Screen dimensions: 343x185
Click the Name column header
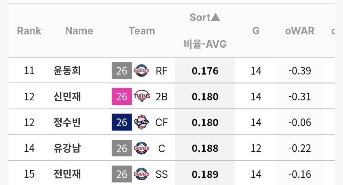[79, 31]
